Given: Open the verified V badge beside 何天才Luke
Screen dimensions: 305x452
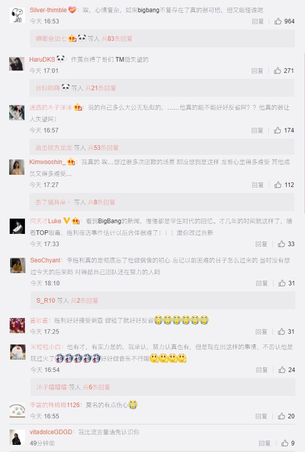Looking at the screenshot, I should click(67, 221).
